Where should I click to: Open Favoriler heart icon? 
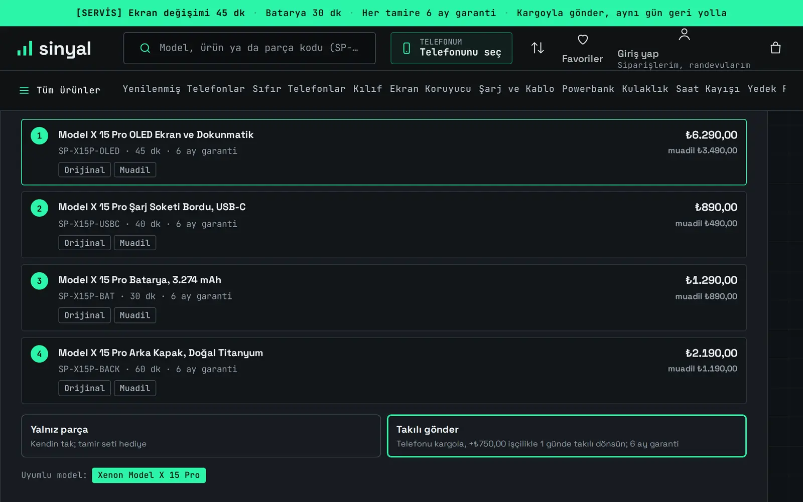583,40
